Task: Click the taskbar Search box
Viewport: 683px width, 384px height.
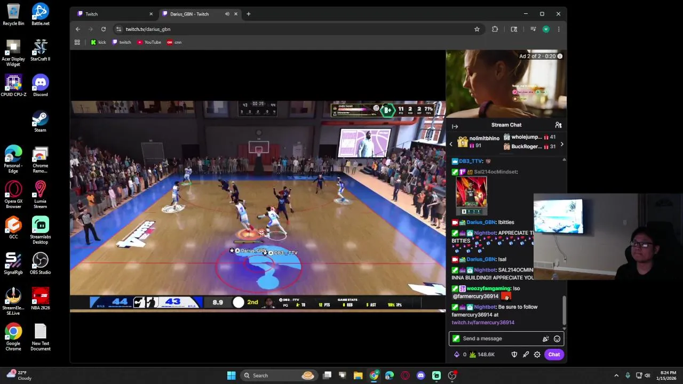Action: 279,375
